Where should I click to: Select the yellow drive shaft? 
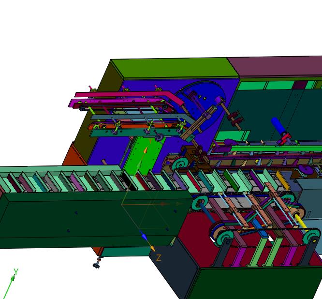pyautogui.click(x=301, y=223)
